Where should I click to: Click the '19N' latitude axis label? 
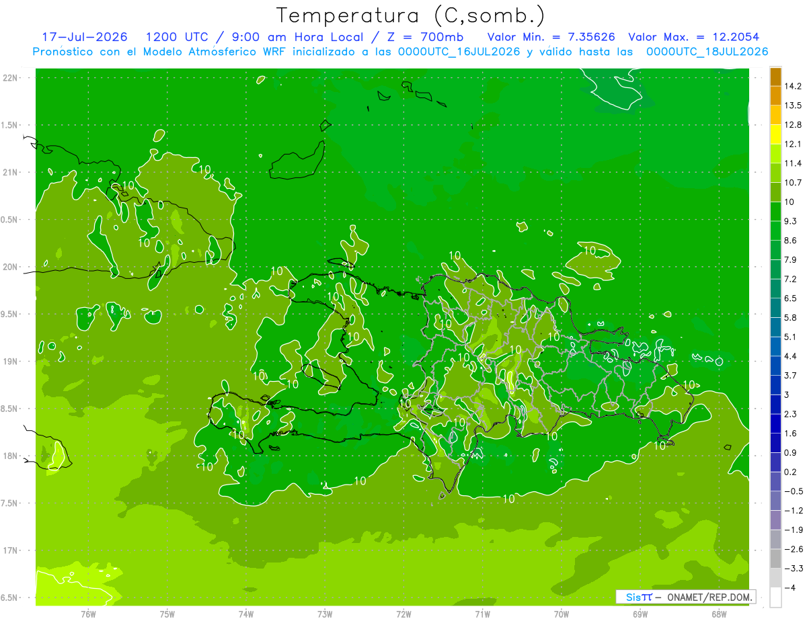pos(10,362)
